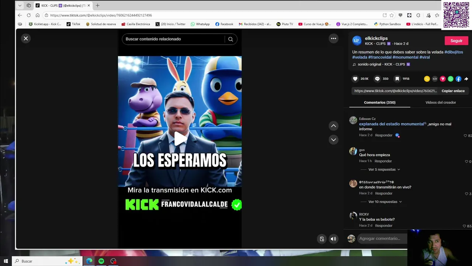
Task: Reply to Edisson Cz's comment
Action: tap(383, 135)
